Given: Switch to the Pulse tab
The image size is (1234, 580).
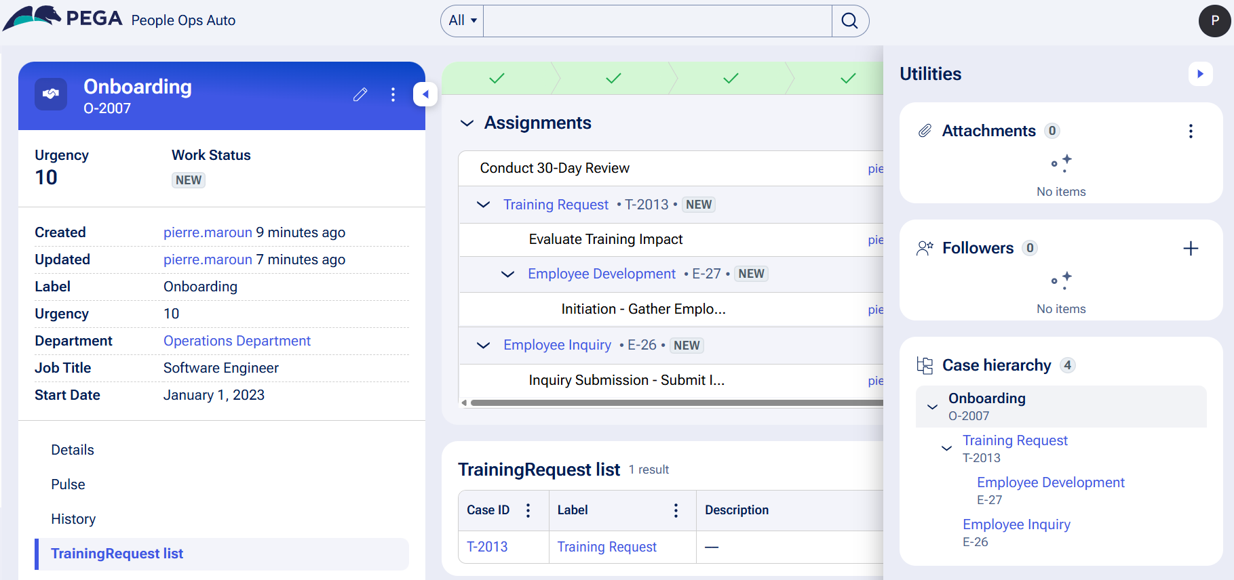Looking at the screenshot, I should pyautogui.click(x=68, y=484).
